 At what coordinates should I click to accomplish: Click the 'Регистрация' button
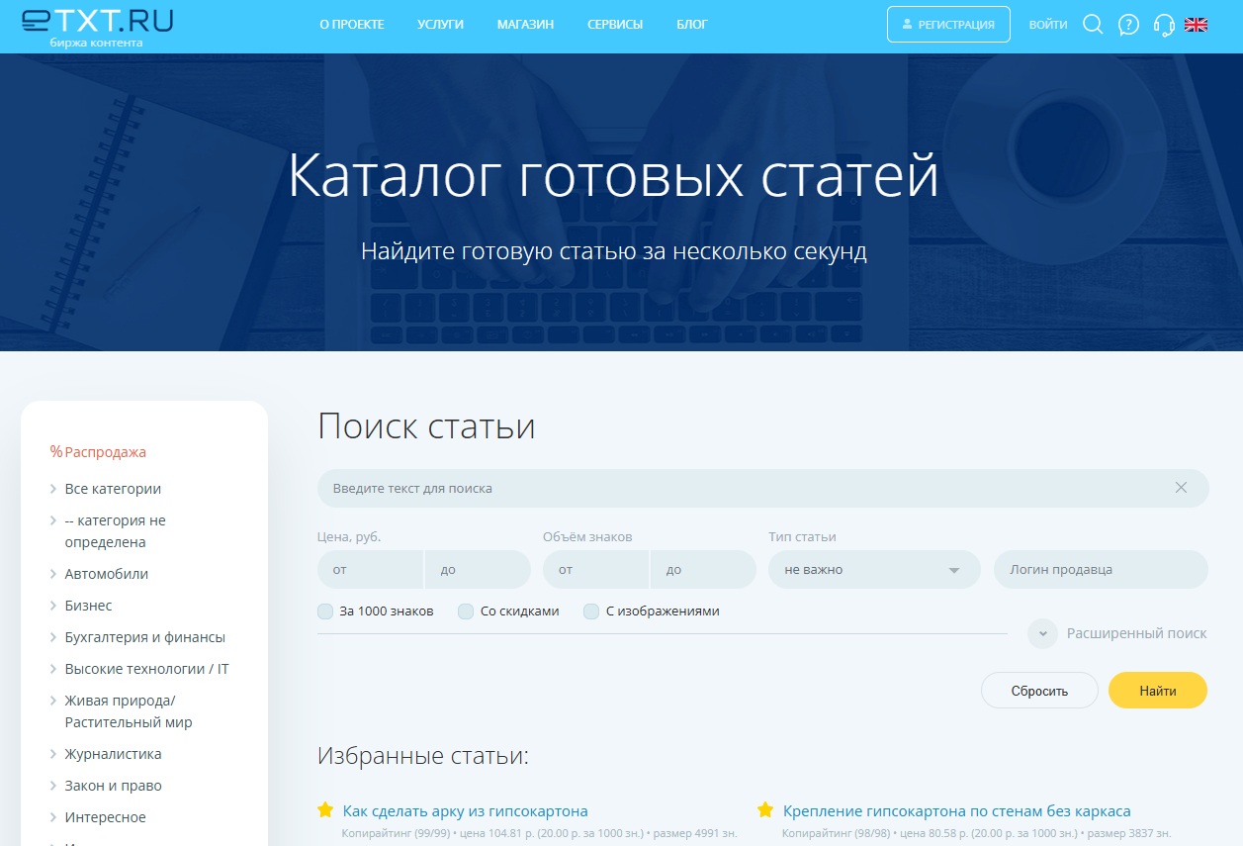pos(947,25)
